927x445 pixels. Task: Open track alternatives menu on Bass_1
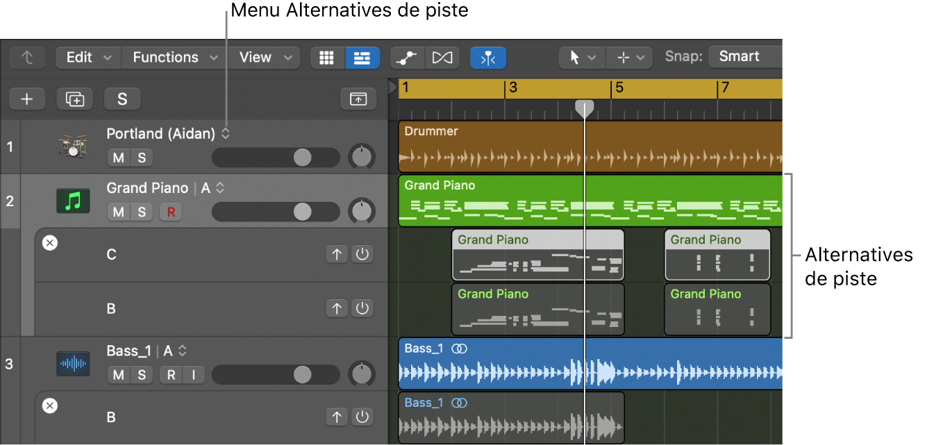click(182, 351)
